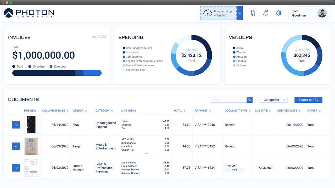The image size is (335, 188).
Task: Click the July 2020 invoices date
Action: 99,37
